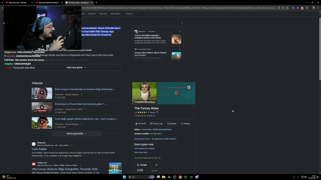This screenshot has width=321, height=180.
Task: Play the 0:31 Flores Adası video thumbnail
Action: coord(42,108)
